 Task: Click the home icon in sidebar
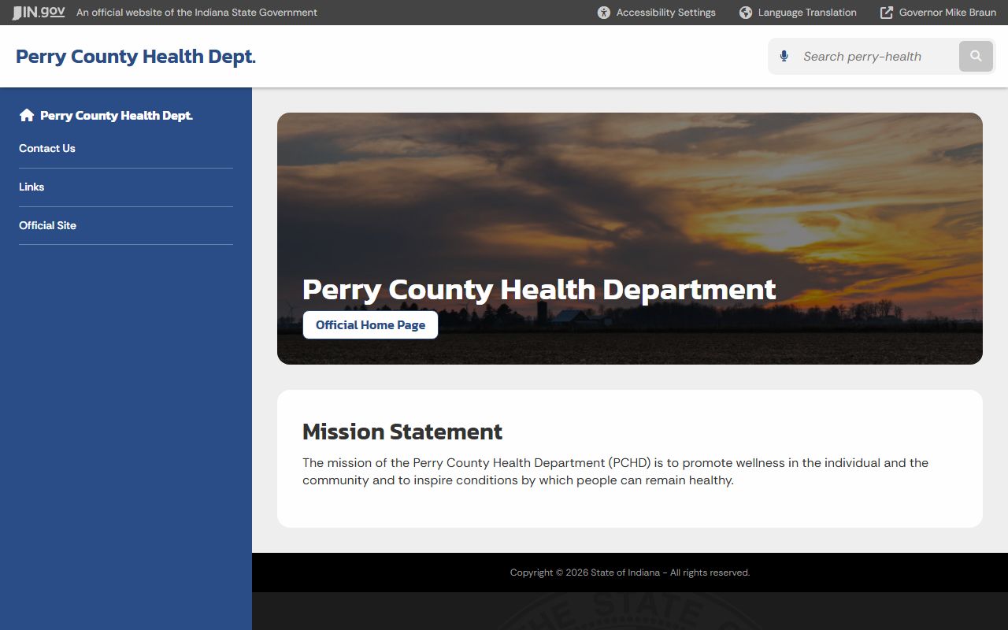tap(27, 115)
